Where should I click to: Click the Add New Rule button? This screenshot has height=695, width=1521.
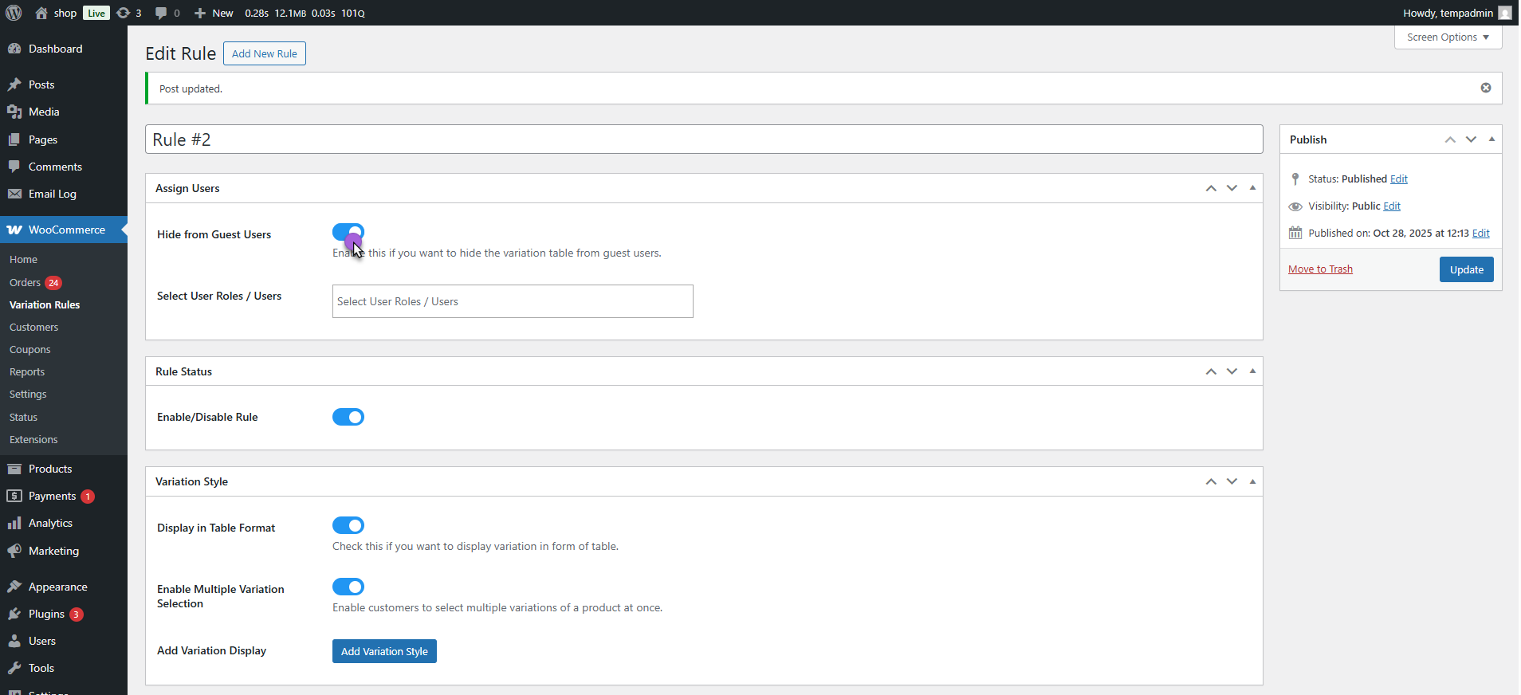click(265, 53)
